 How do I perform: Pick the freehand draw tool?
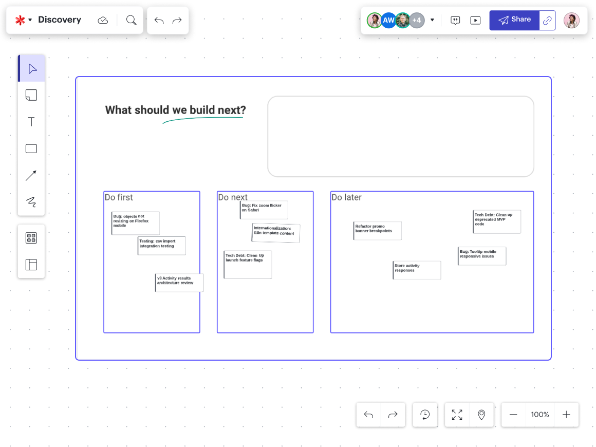[x=31, y=202]
